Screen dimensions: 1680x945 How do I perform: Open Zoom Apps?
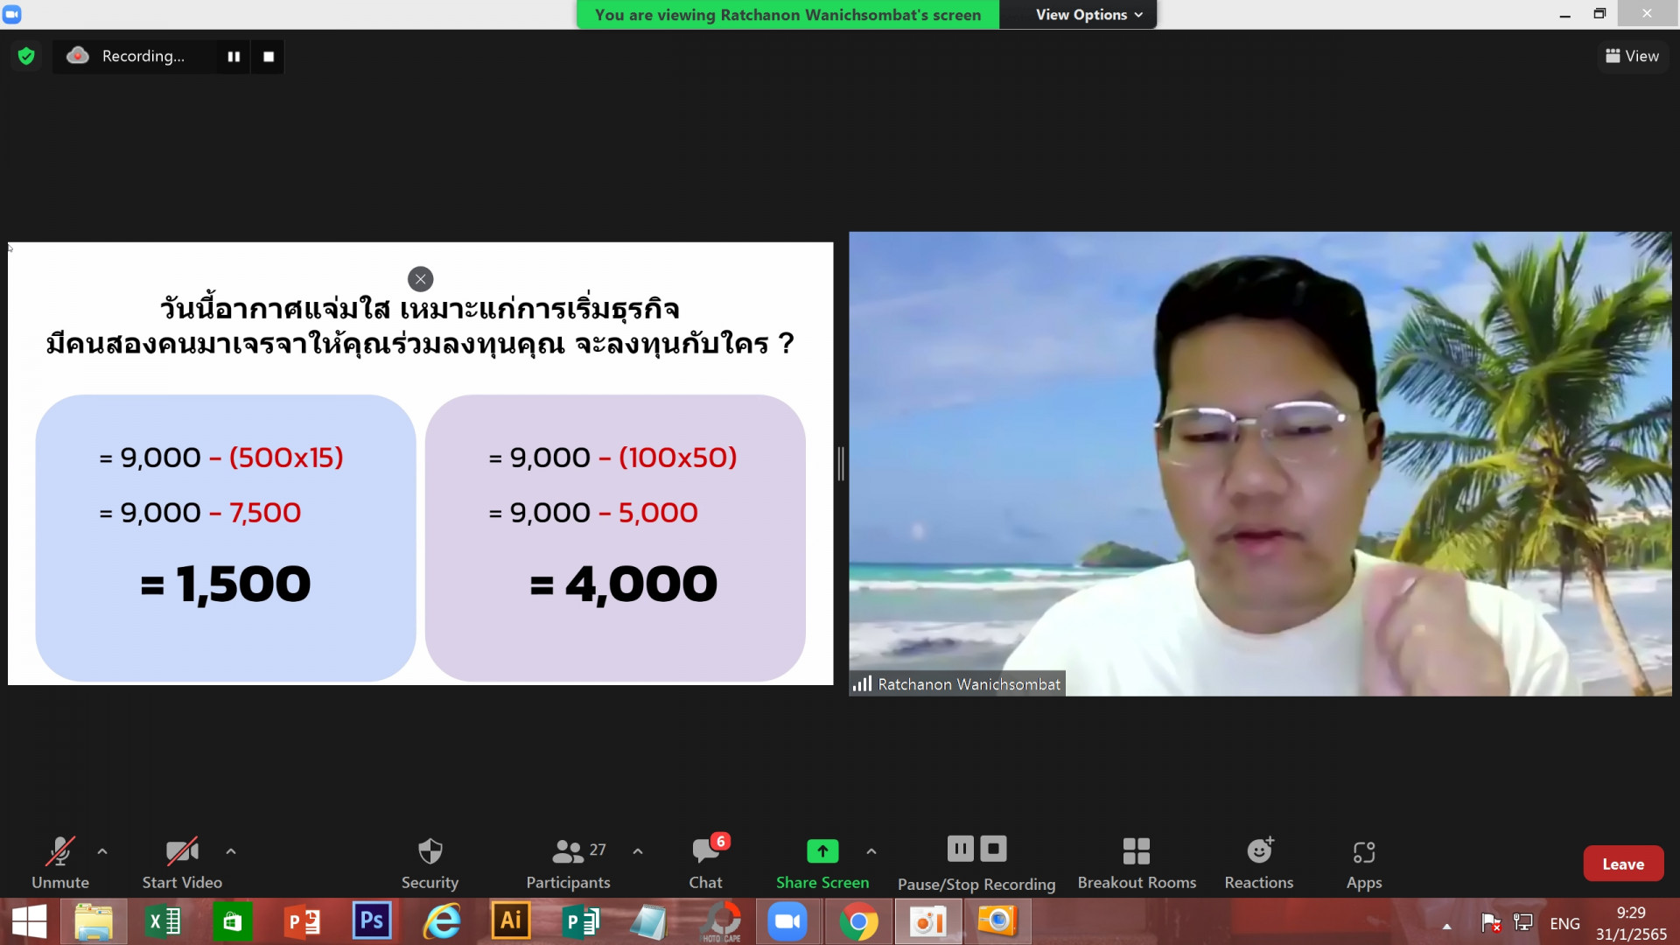pos(1364,863)
